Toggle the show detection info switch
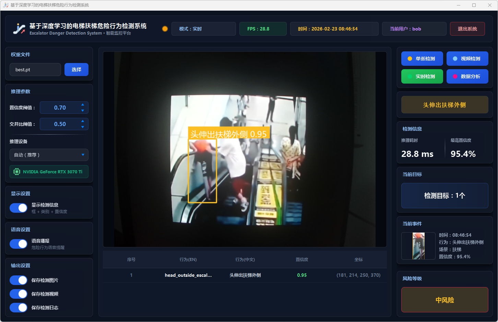The width and height of the screenshot is (498, 322). pos(19,208)
